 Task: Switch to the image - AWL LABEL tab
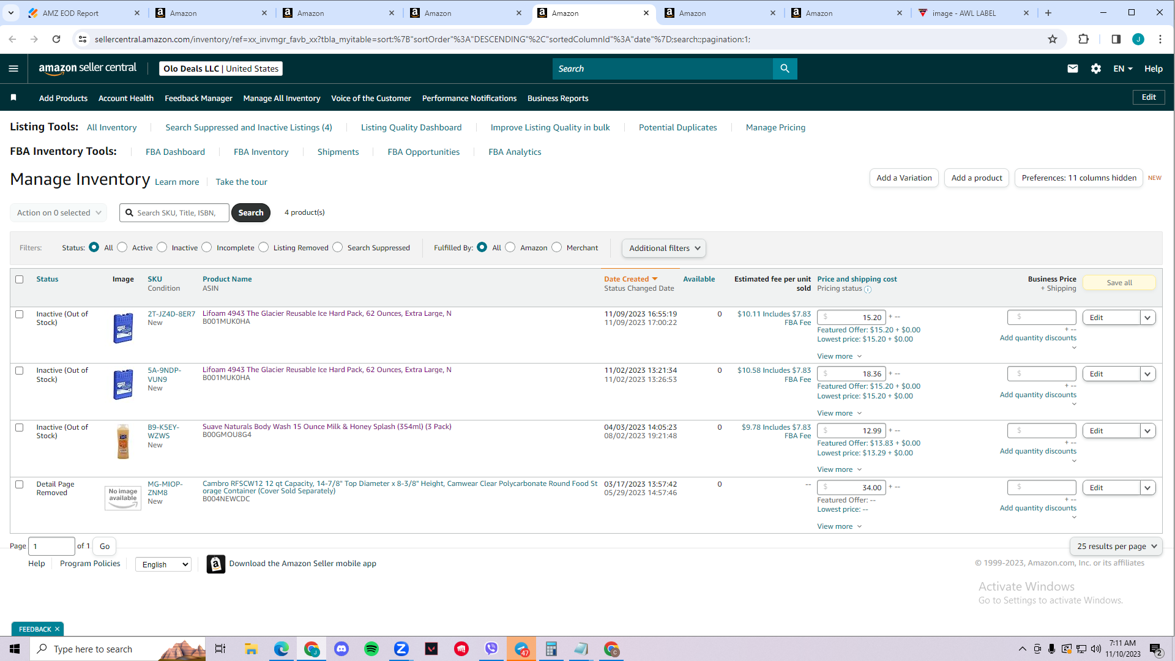click(974, 13)
